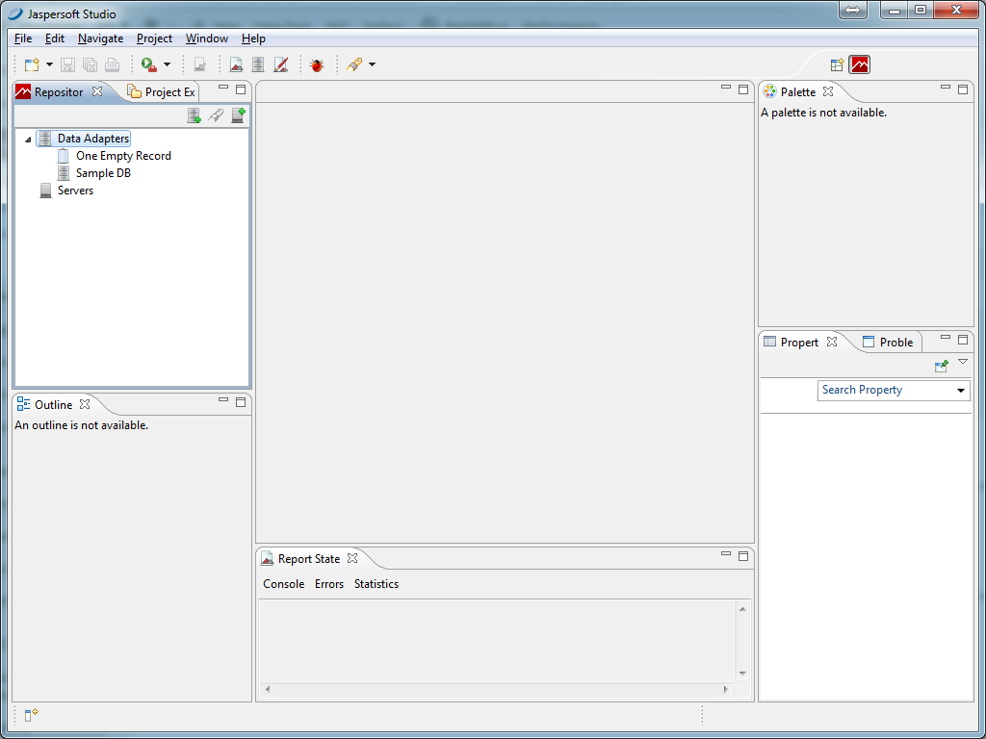Click the flashlight Search toolbar icon
This screenshot has height=739, width=986.
(354, 64)
